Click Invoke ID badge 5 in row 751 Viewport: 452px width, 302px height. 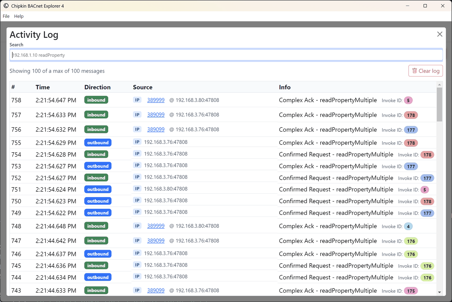425,190
